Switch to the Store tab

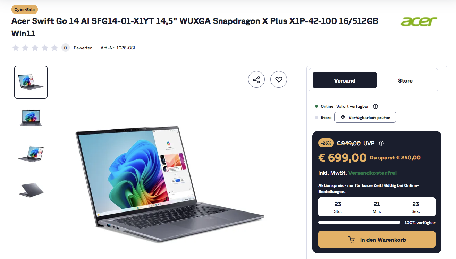pyautogui.click(x=405, y=80)
